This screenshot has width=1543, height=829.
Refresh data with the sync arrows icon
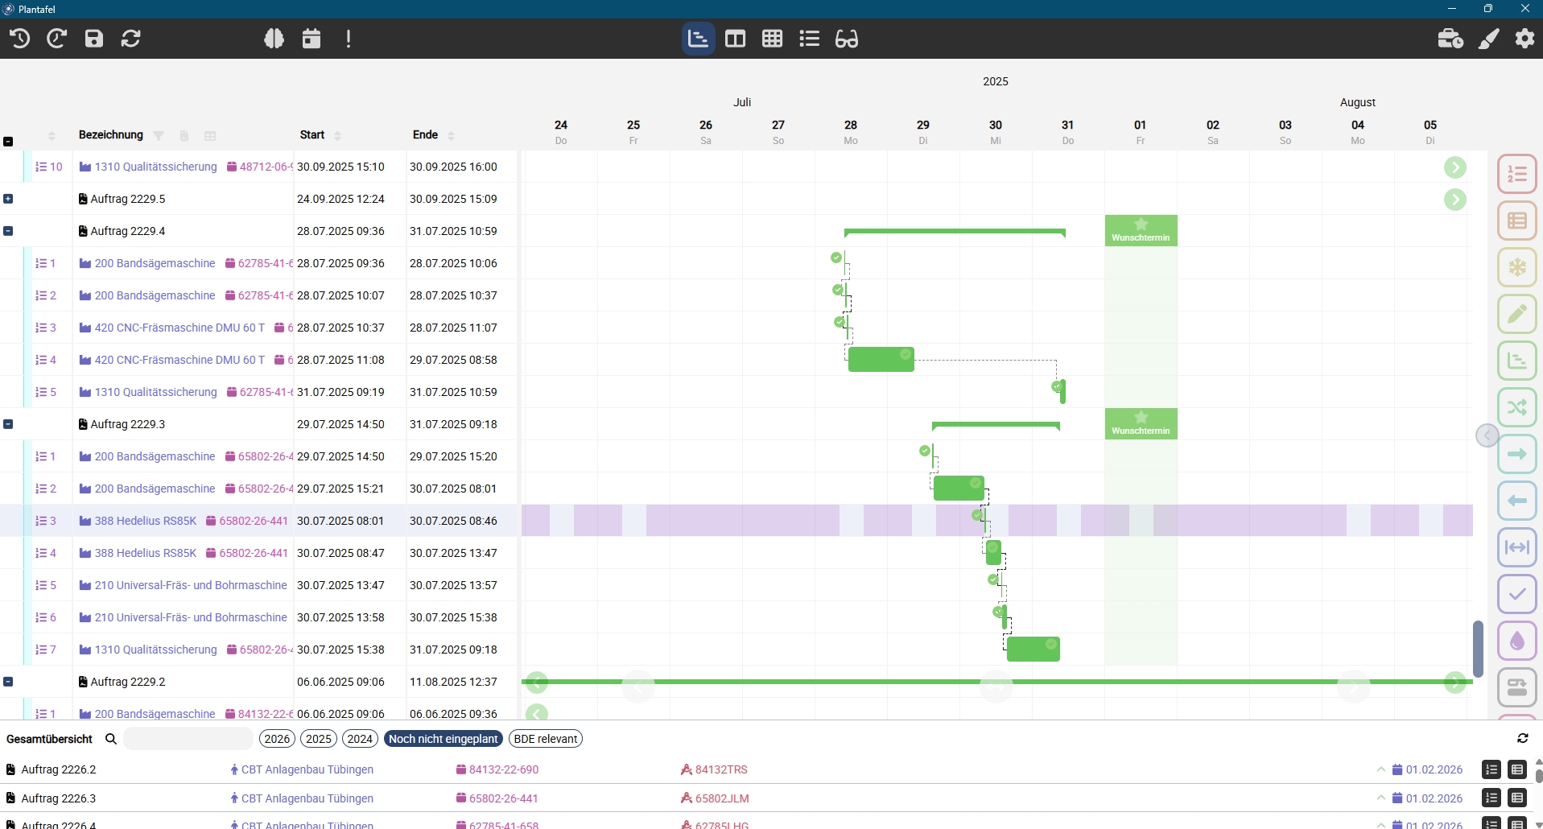pos(130,38)
